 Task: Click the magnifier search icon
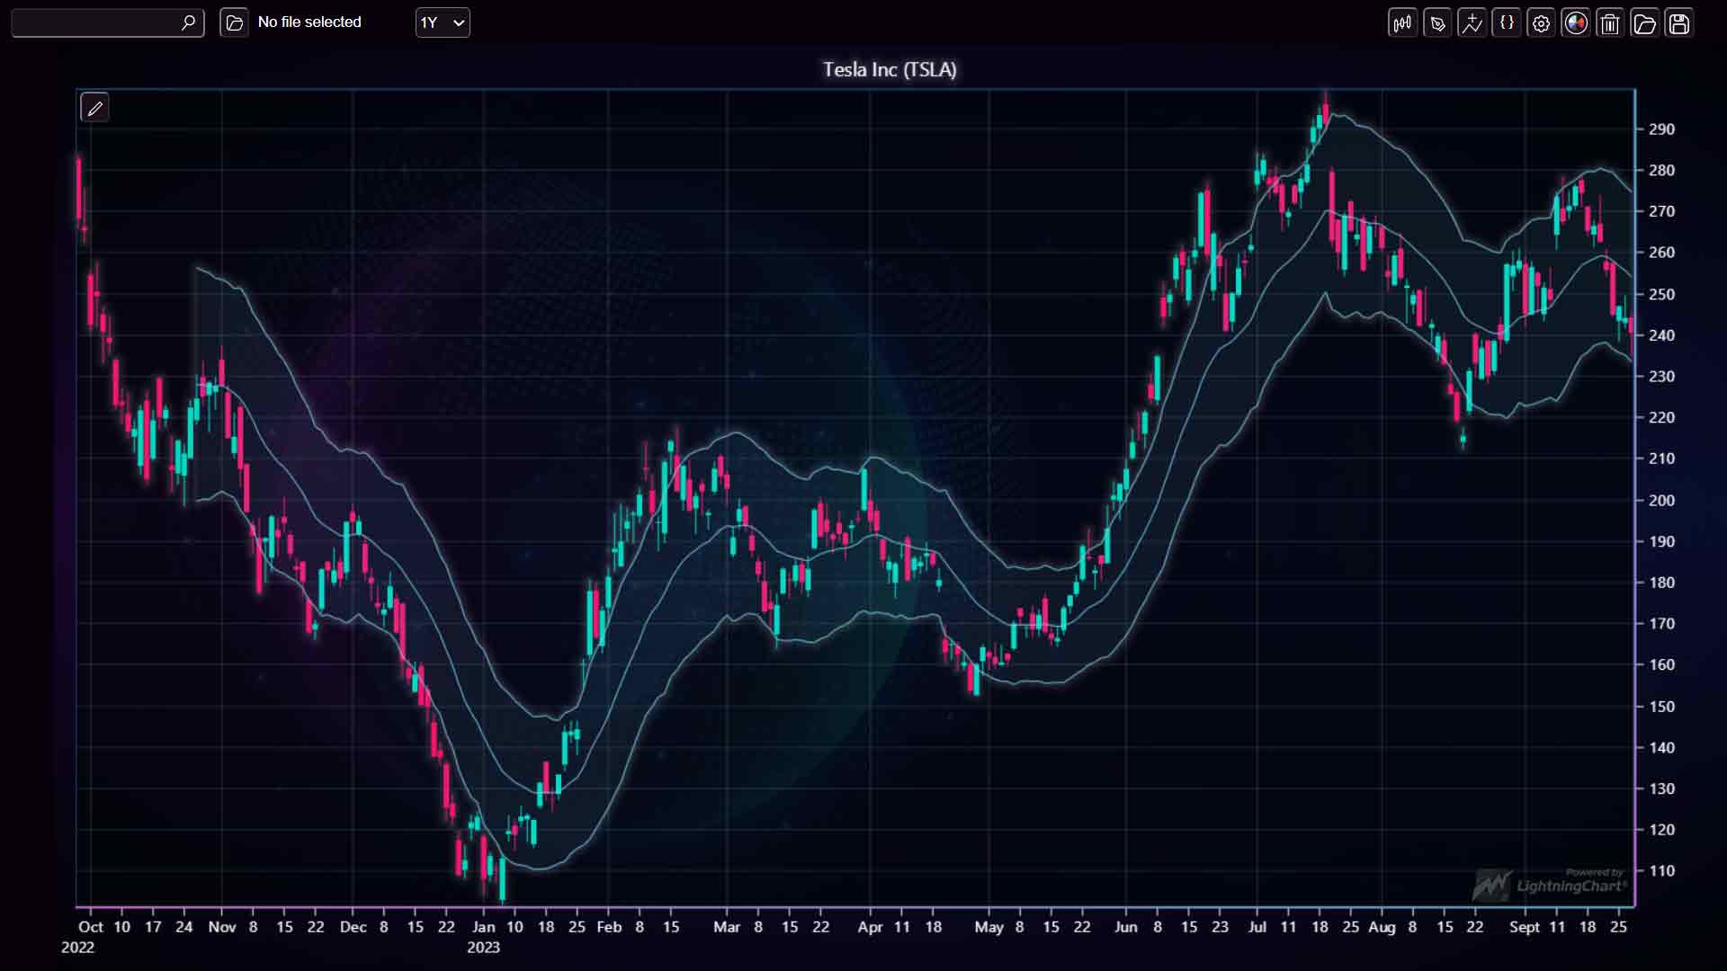click(188, 22)
